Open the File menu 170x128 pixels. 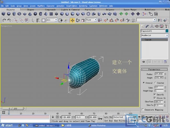click(2, 6)
